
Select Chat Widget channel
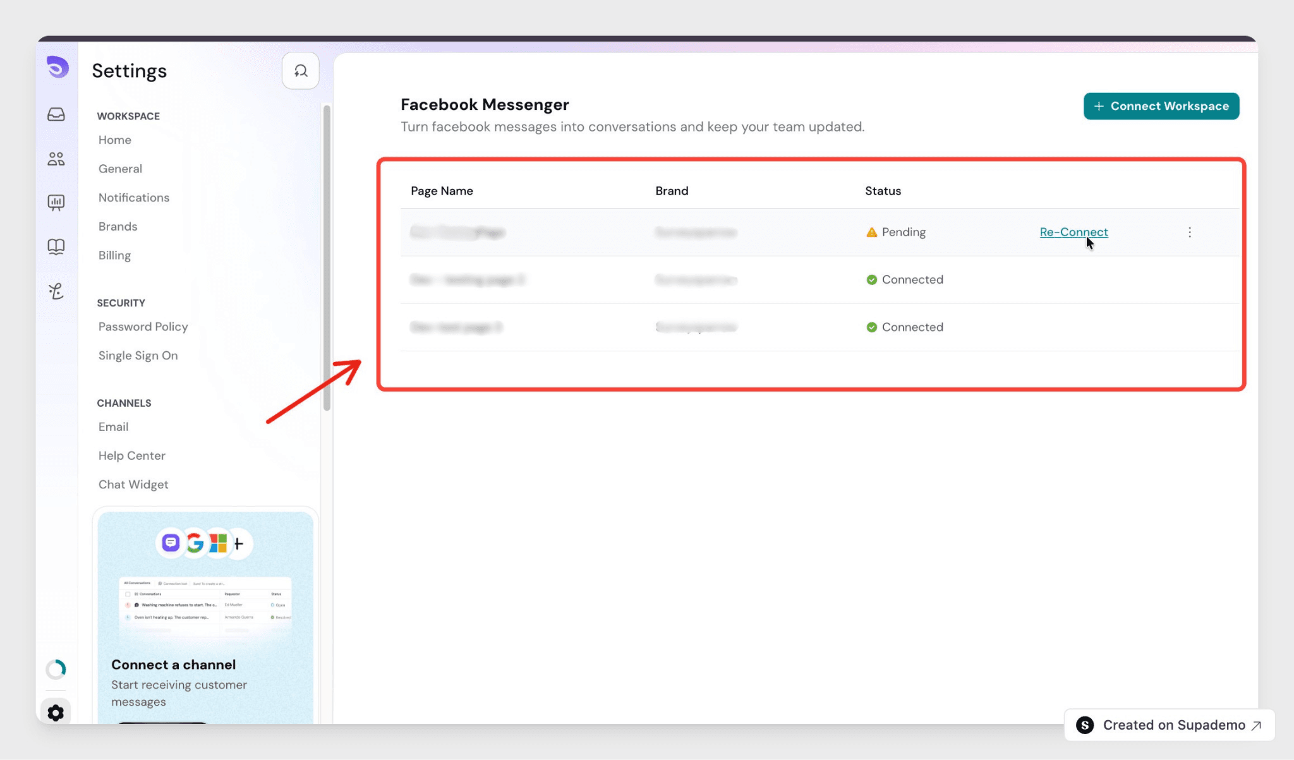pos(133,485)
